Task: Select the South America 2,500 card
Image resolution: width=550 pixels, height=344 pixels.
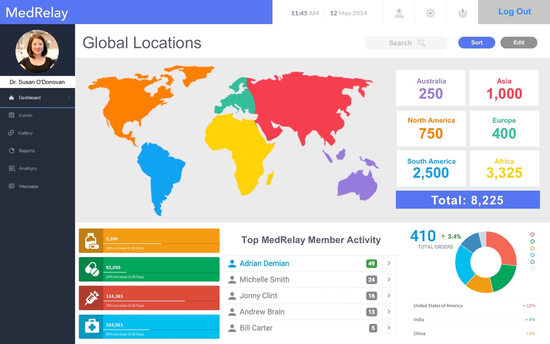Action: point(431,169)
